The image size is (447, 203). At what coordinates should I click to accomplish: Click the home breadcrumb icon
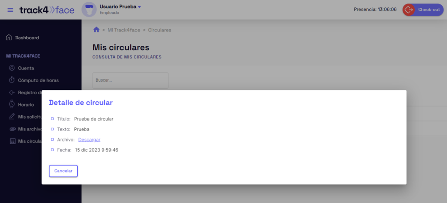pos(96,30)
